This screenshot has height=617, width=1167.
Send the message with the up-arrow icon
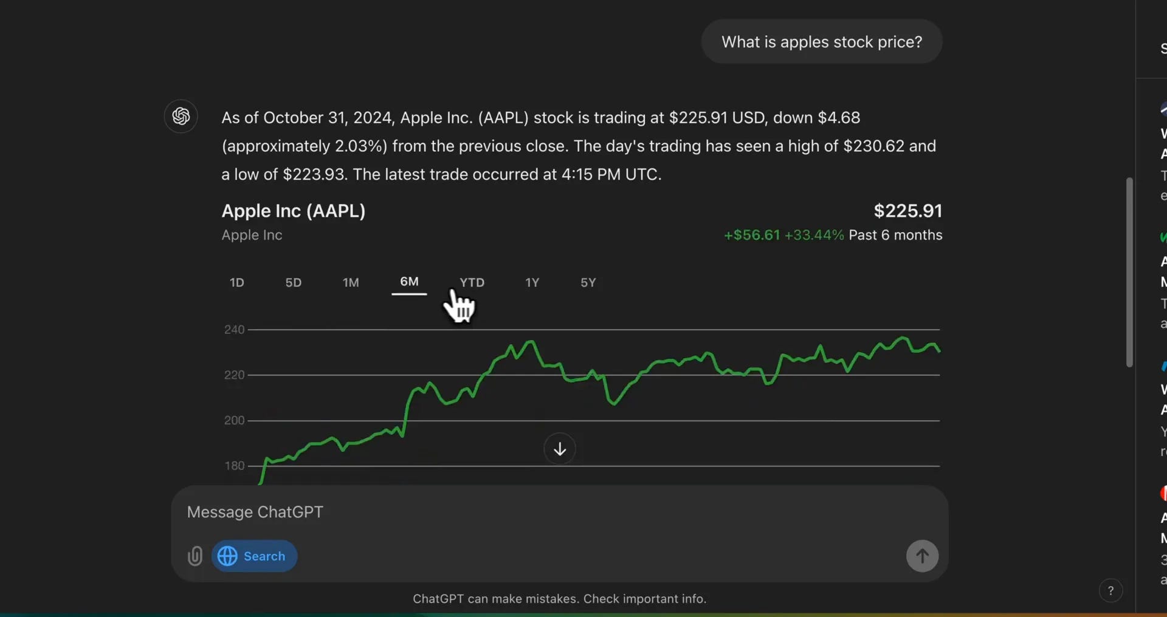[921, 556]
